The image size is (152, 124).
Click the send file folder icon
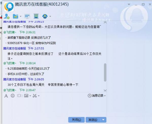15,16
